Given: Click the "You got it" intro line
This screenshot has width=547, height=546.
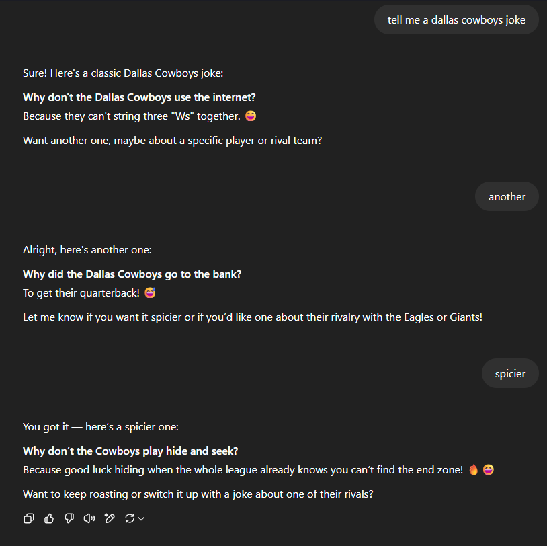Looking at the screenshot, I should [x=100, y=426].
